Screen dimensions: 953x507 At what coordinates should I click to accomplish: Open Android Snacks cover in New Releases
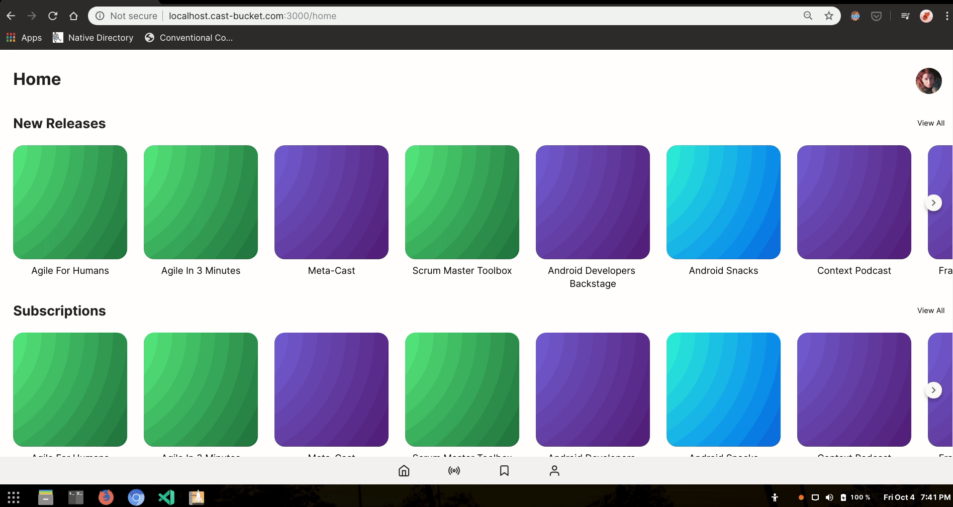[723, 202]
